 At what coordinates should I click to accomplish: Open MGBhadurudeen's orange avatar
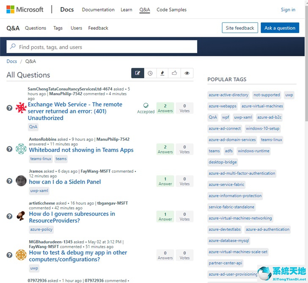coord(21,255)
